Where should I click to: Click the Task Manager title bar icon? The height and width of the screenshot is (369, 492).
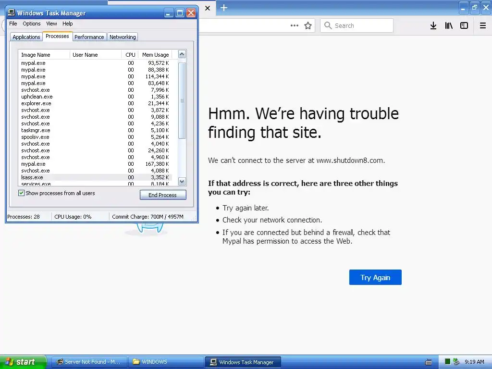(x=12, y=12)
